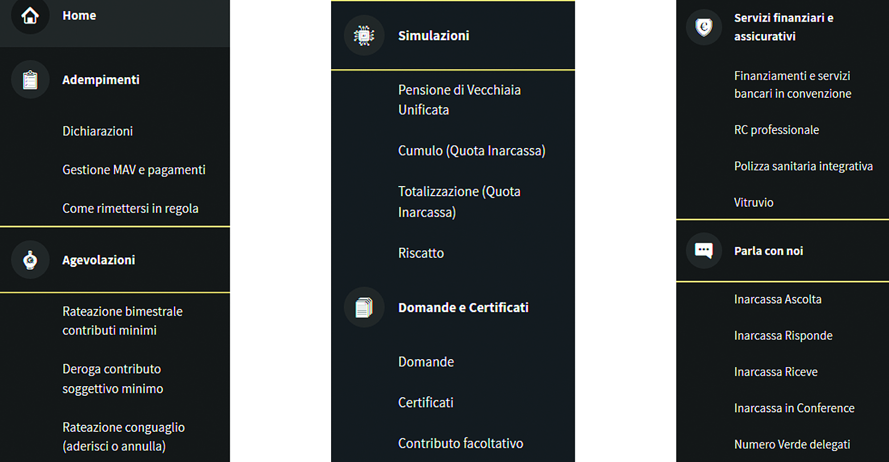
Task: Go to RC professionale
Action: (776, 130)
